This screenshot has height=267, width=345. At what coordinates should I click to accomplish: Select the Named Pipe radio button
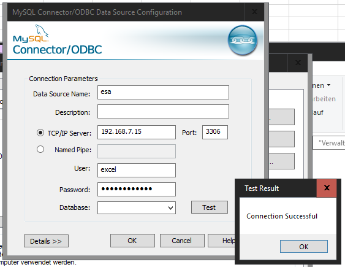(40, 149)
